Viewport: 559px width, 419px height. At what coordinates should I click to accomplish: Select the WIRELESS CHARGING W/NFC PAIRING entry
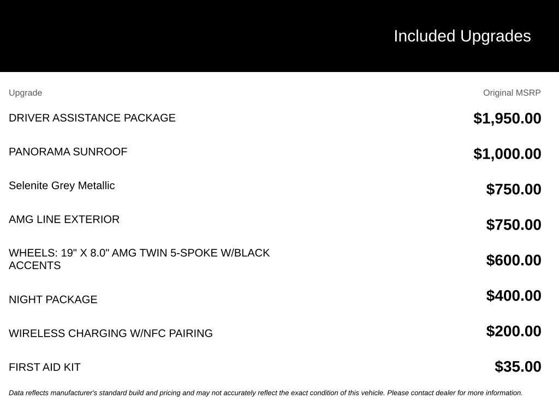111,333
